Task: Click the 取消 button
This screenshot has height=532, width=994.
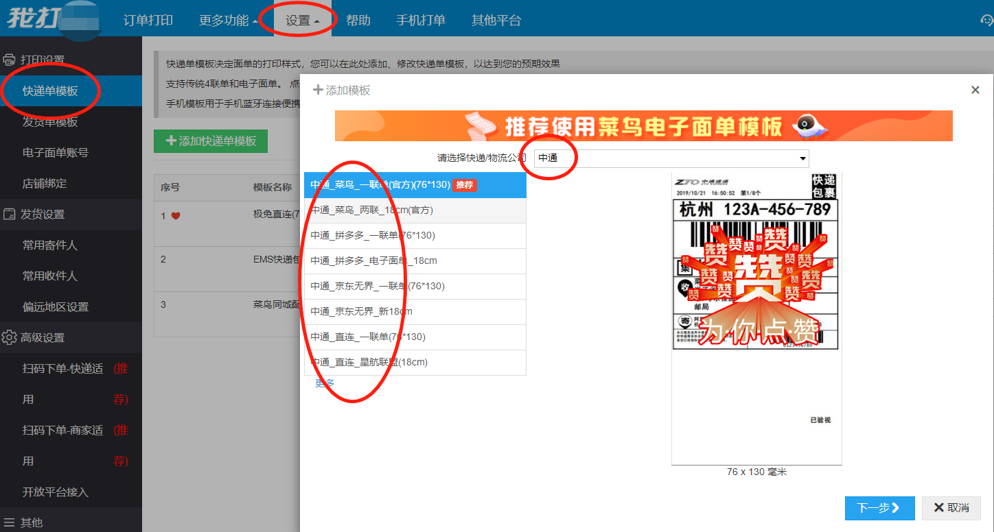Action: click(951, 508)
